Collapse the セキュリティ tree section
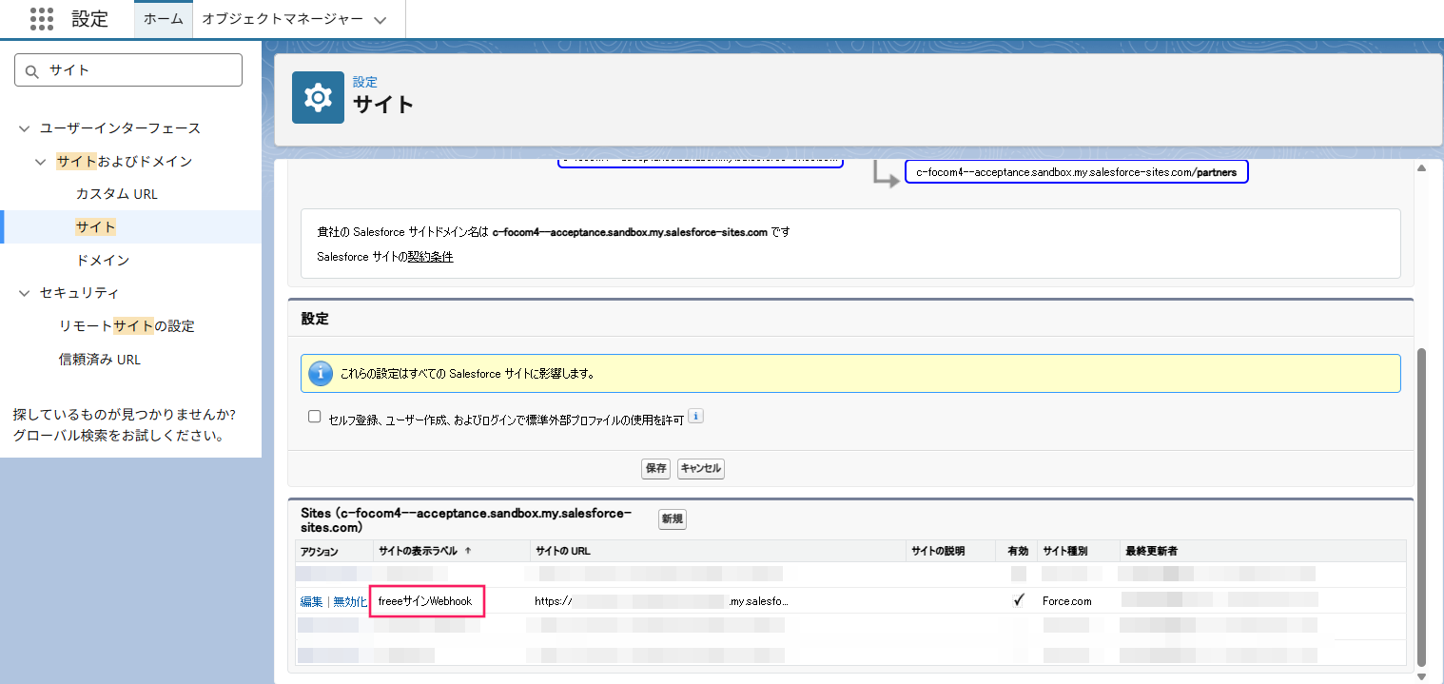Viewport: 1444px width, 684px height. (x=25, y=293)
